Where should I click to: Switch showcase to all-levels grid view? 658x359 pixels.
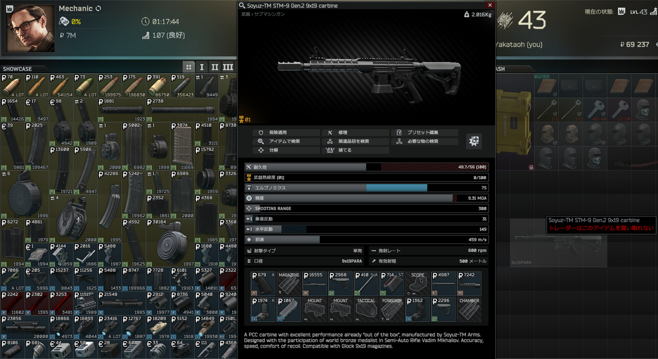189,67
